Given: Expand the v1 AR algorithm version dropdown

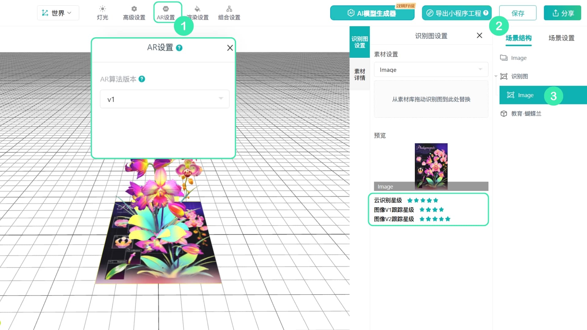Looking at the screenshot, I should 164,99.
